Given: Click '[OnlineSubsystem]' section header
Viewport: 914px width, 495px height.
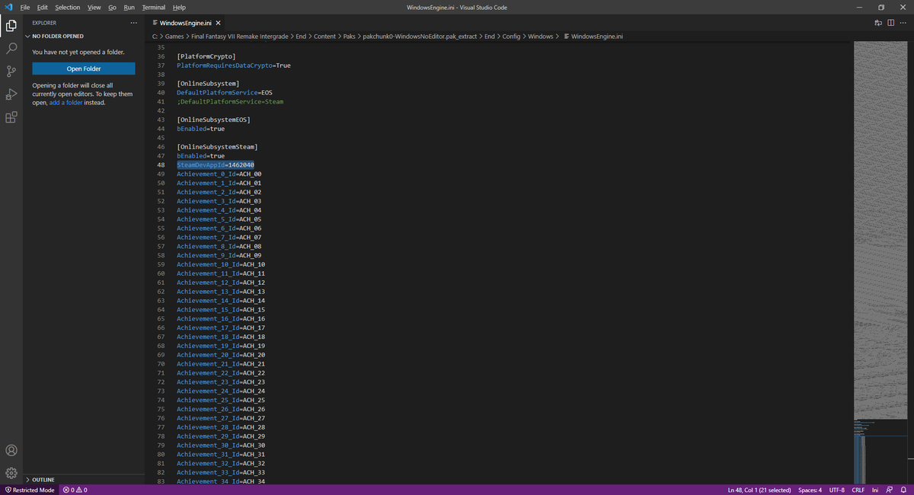Looking at the screenshot, I should click(x=208, y=83).
